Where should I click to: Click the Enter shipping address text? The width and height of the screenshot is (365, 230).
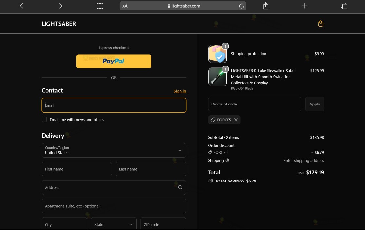303,160
